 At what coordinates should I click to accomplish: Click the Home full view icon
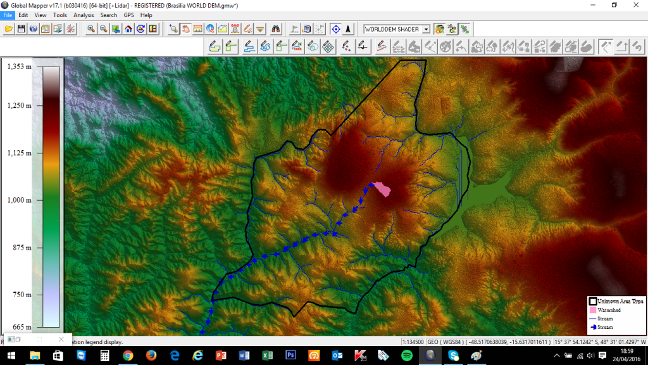pyautogui.click(x=128, y=29)
